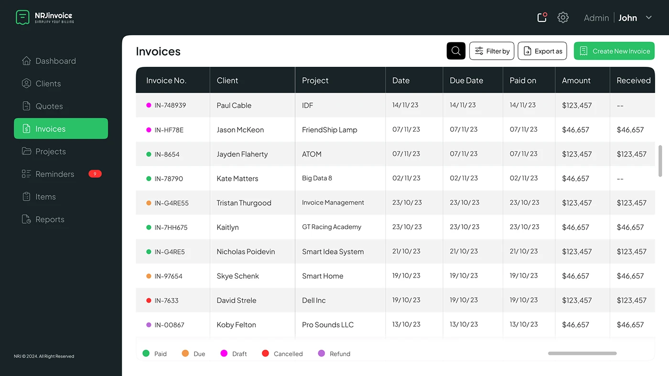Click the Due Date column header
This screenshot has width=669, height=376.
coord(466,81)
